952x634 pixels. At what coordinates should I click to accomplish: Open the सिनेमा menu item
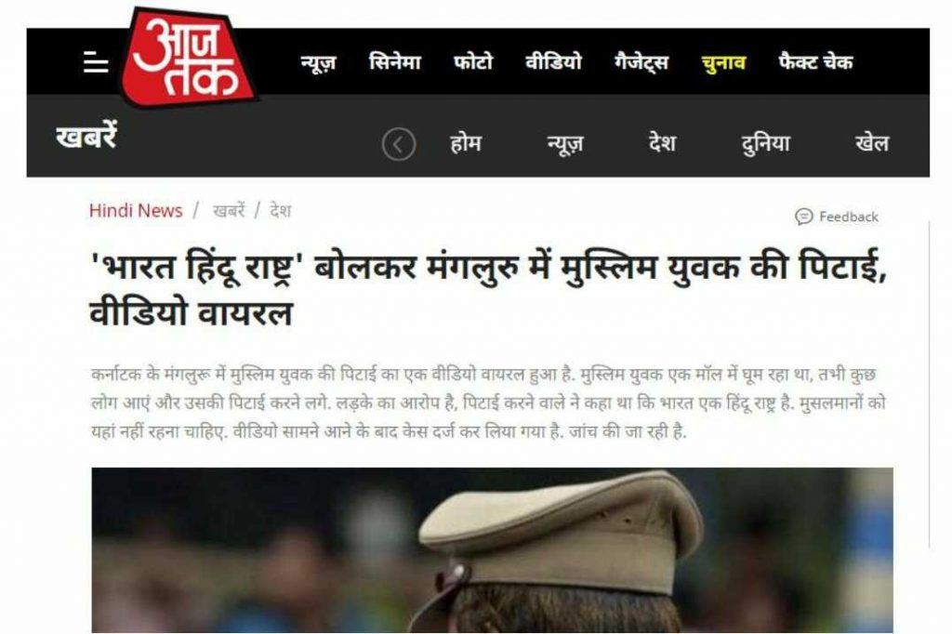click(394, 61)
